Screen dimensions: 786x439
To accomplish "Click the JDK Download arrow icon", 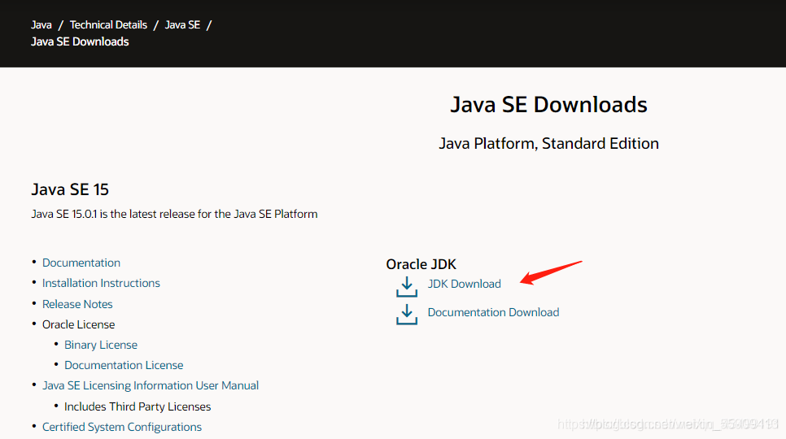I will pos(407,287).
